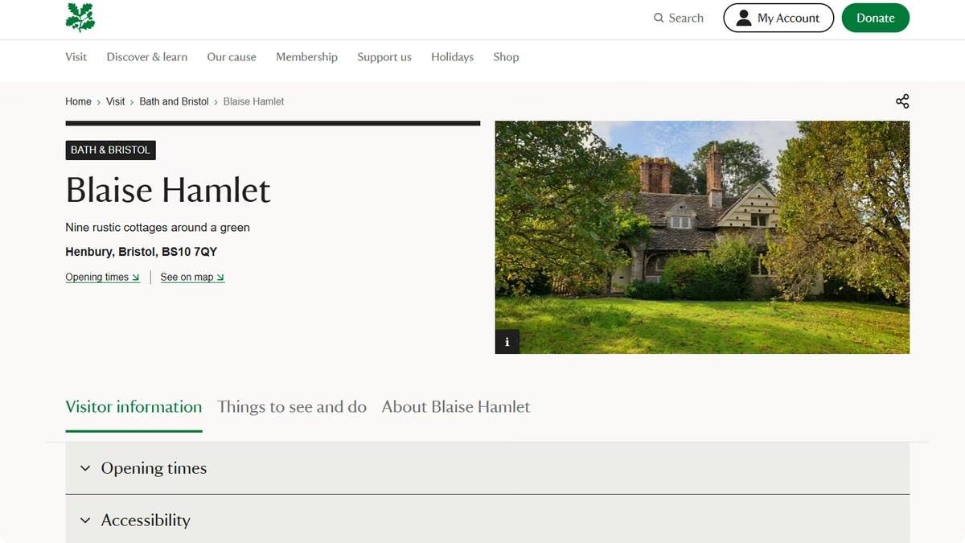Expand the Accessibility section
Viewport: 965px width, 543px height.
[x=487, y=520]
